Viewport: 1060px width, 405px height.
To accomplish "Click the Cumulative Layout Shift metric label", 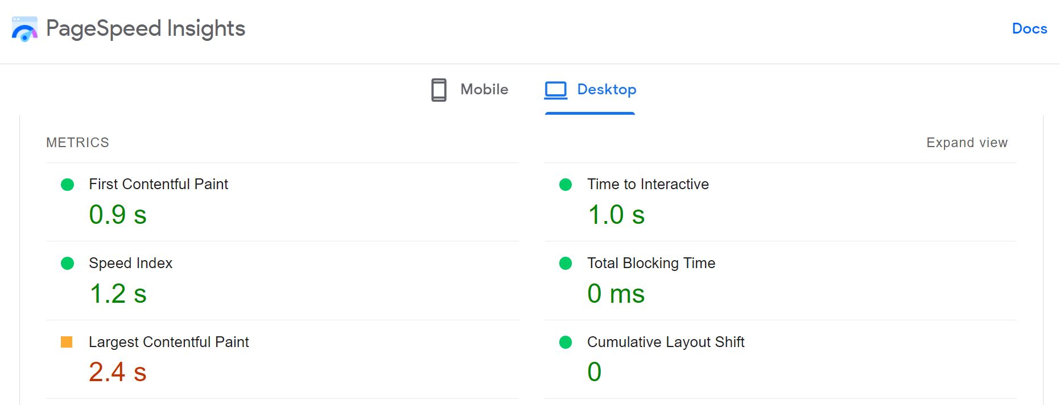I will 666,342.
